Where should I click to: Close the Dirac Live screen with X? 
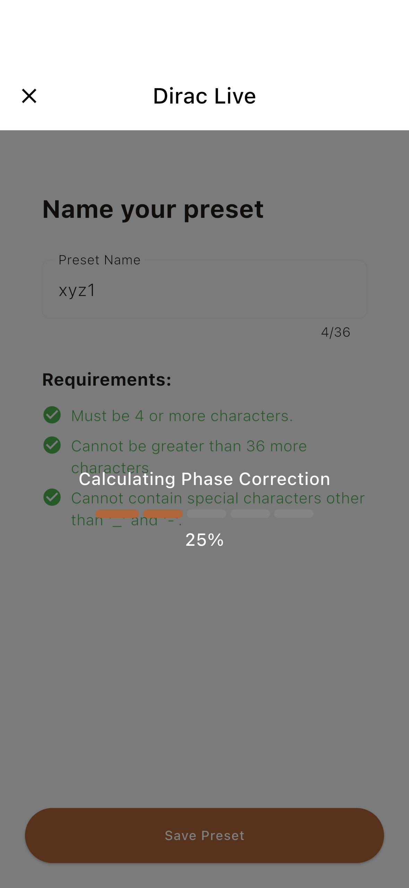point(29,96)
